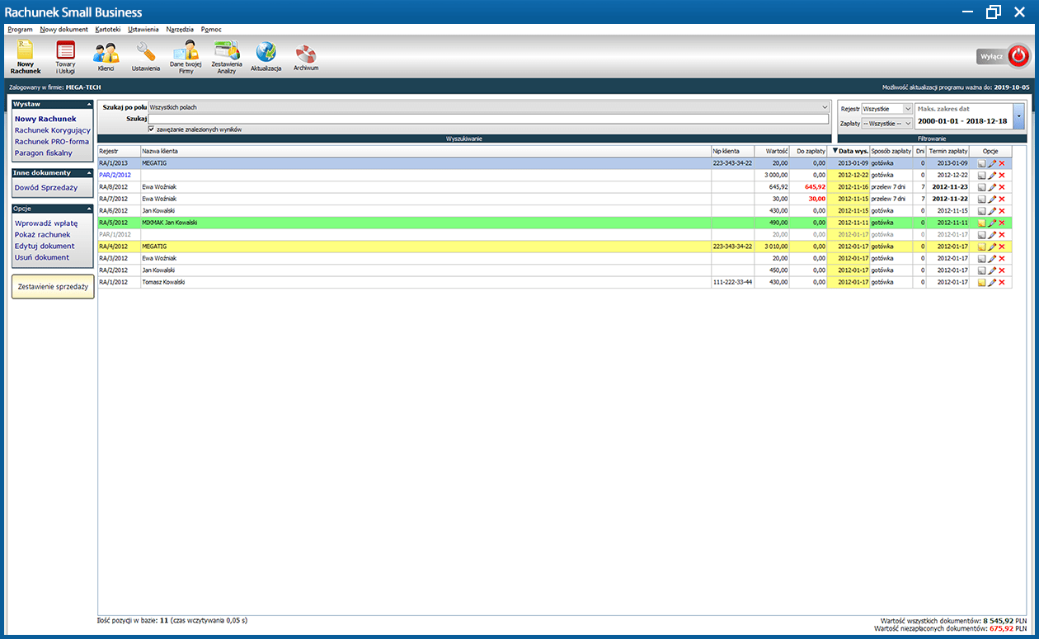Toggle zawężanie znalezionych wyników checkbox
This screenshot has height=639, width=1039.
[x=151, y=129]
